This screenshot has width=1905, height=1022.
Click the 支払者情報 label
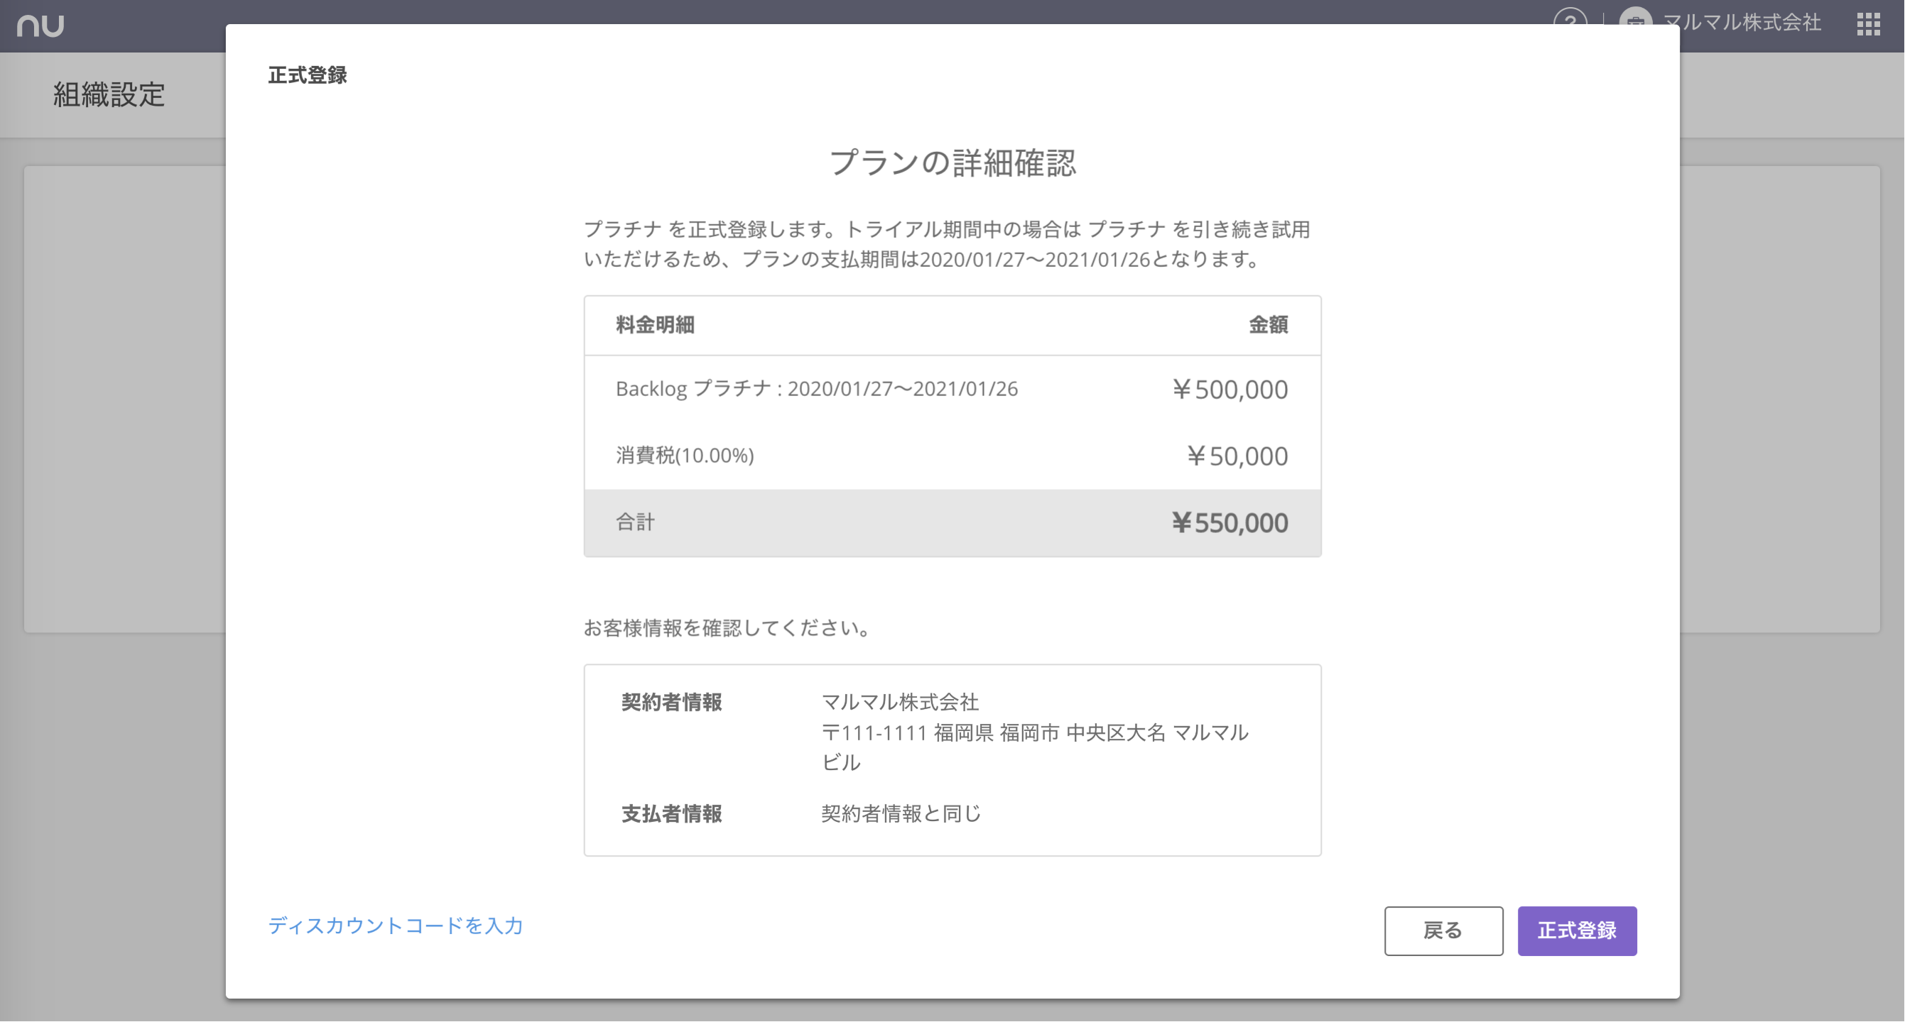[x=671, y=813]
